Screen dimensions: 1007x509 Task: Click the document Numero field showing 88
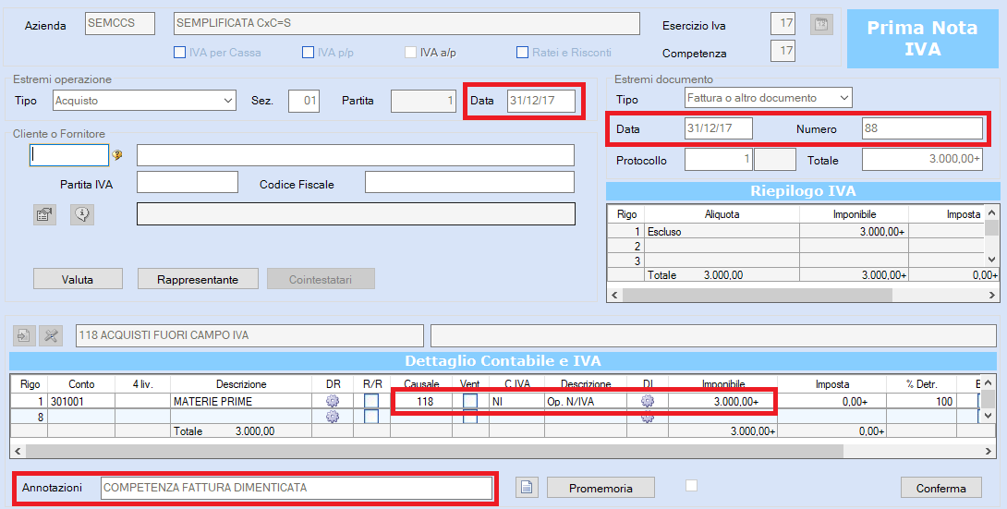(x=922, y=127)
